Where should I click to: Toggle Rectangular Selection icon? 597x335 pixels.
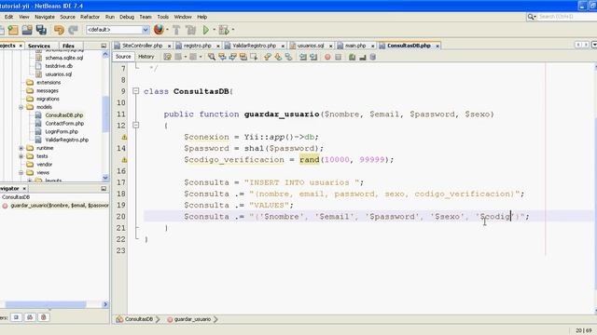[254, 57]
